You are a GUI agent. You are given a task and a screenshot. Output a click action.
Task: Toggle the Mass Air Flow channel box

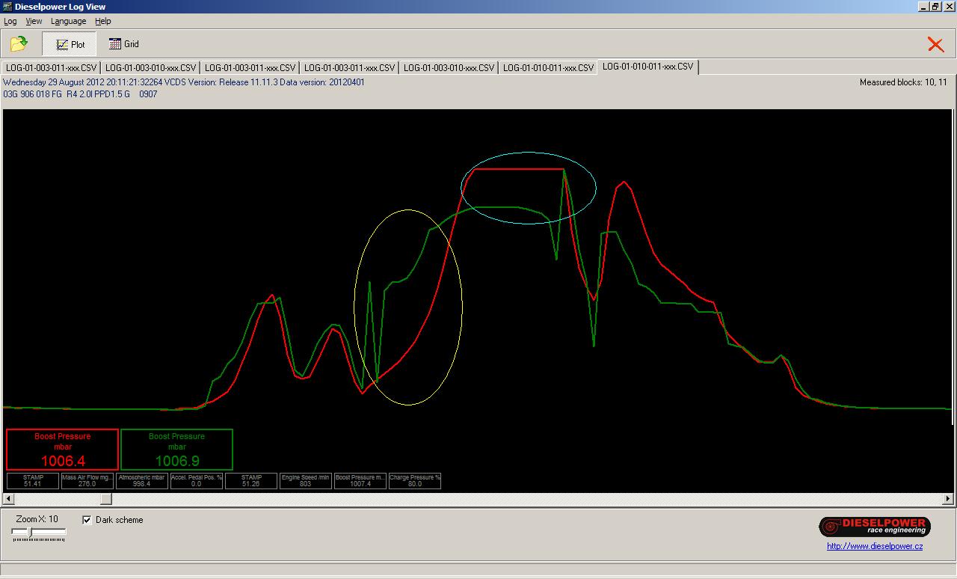point(87,480)
